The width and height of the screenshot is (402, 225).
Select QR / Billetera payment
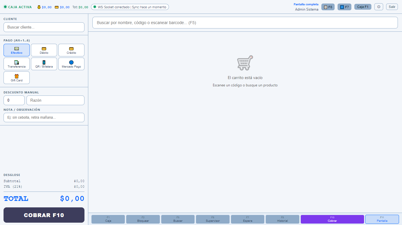click(x=44, y=64)
